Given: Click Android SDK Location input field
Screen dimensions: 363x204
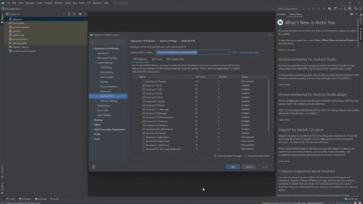Looking at the screenshot, I should click(192, 52).
